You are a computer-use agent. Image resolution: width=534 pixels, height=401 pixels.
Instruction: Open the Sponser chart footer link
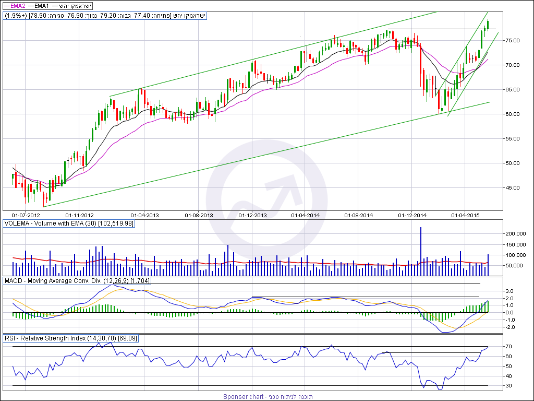[268, 397]
